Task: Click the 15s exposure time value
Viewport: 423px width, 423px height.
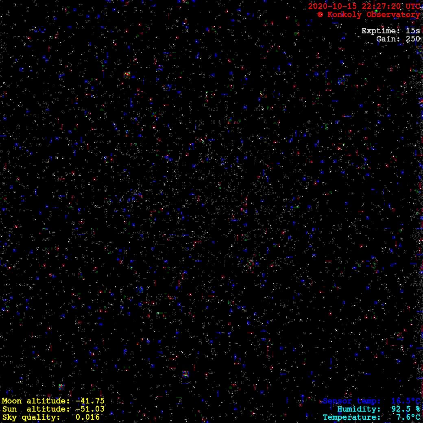Action: [x=413, y=31]
